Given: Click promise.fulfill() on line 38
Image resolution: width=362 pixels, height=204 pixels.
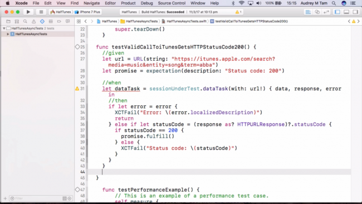Looking at the screenshot, I should pyautogui.click(x=148, y=137).
